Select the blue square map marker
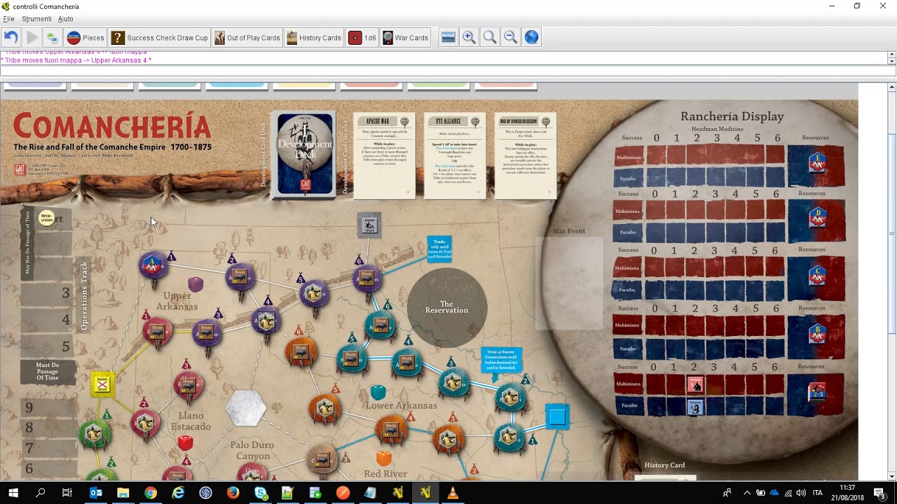This screenshot has width=897, height=504. (557, 417)
